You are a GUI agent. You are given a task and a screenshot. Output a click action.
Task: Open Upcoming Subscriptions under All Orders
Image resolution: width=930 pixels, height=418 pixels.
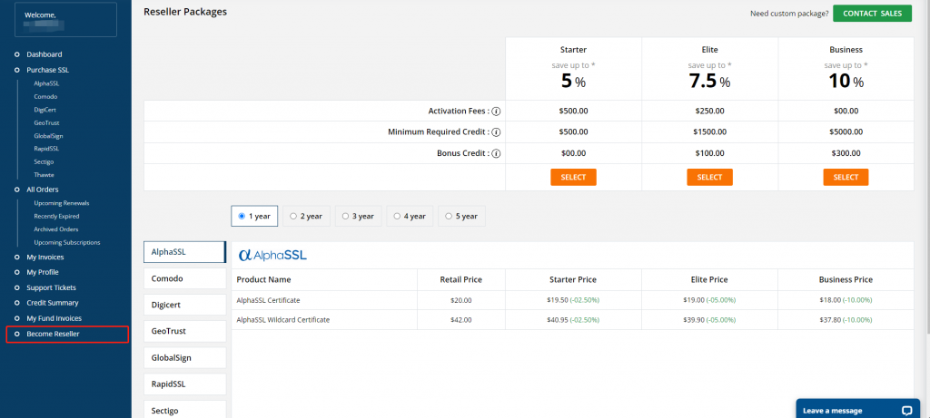coord(67,242)
